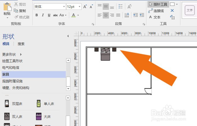Justify text in paragraph group

pyautogui.click(x=118, y=15)
